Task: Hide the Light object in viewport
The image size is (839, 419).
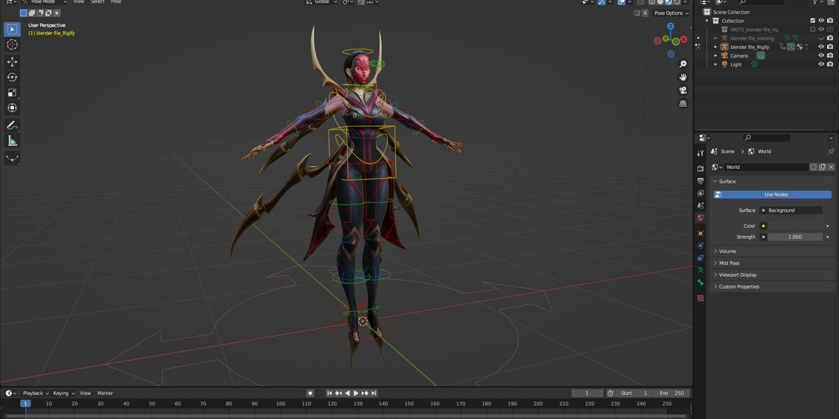Action: pyautogui.click(x=821, y=64)
